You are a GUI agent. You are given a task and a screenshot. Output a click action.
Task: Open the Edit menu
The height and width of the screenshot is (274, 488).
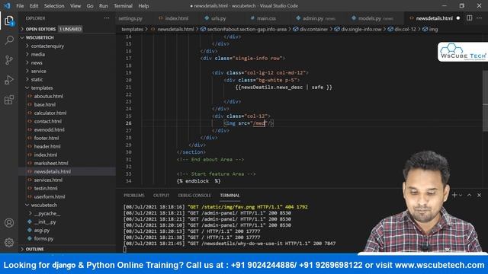tap(34, 6)
